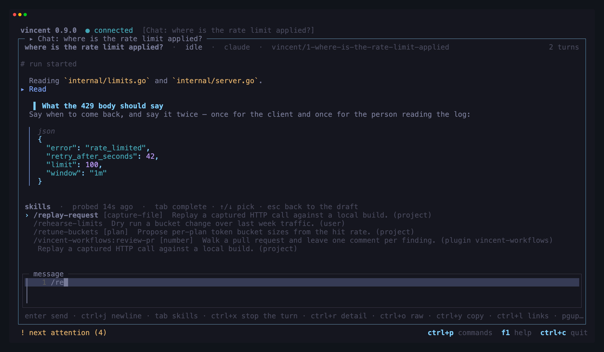
Task: Click the internal/server.go file reference
Action: 215,81
